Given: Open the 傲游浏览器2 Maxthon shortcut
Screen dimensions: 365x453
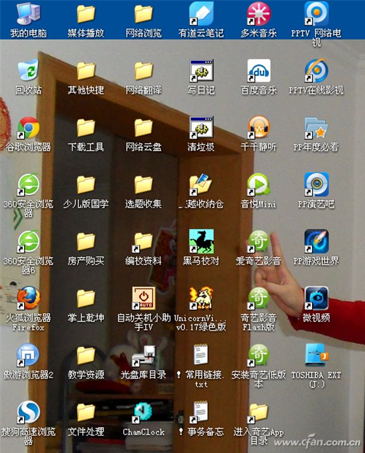Looking at the screenshot, I should click(x=28, y=355).
